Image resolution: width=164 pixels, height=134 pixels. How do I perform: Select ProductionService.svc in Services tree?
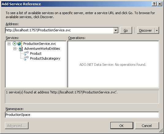point(40,44)
